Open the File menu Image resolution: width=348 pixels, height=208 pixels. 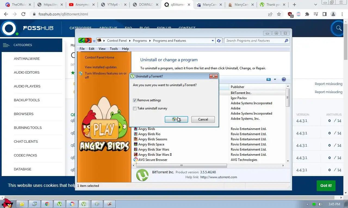(x=82, y=49)
